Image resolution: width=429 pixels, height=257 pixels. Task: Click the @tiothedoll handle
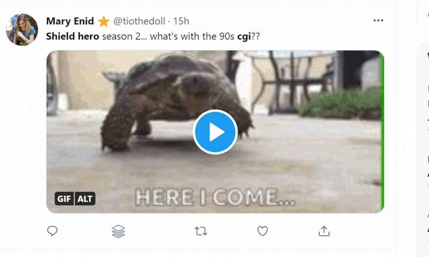tap(139, 21)
